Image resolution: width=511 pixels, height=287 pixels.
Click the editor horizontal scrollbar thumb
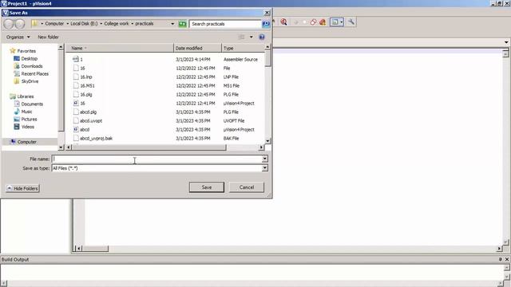pyautogui.click(x=95, y=249)
